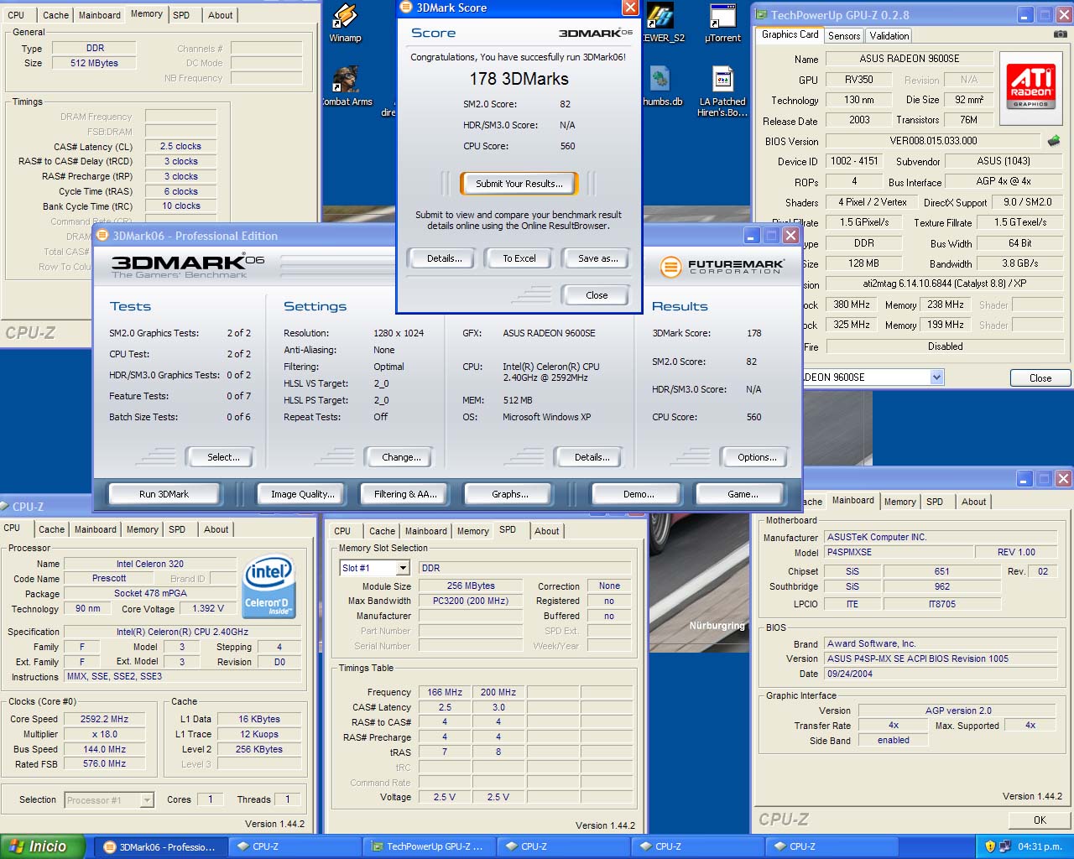Select the Graphics Card tab in GPU-Z
Viewport: 1074px width, 859px height.
tap(790, 34)
